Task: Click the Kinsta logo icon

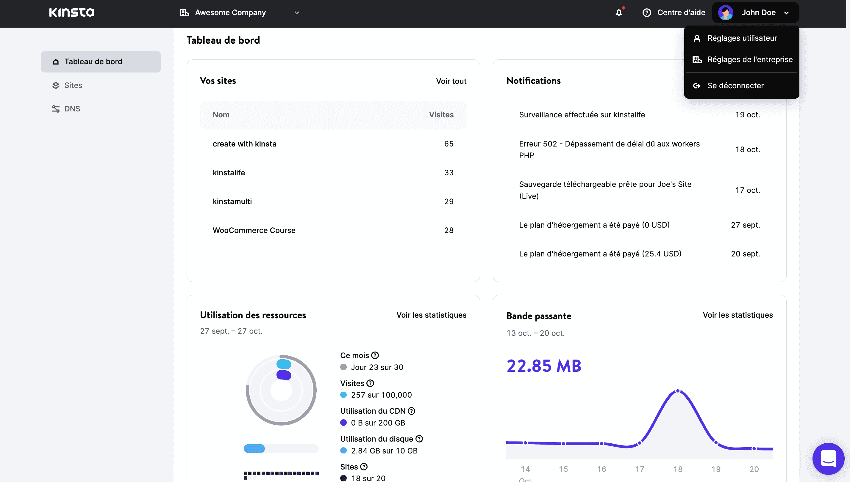Action: (x=71, y=12)
